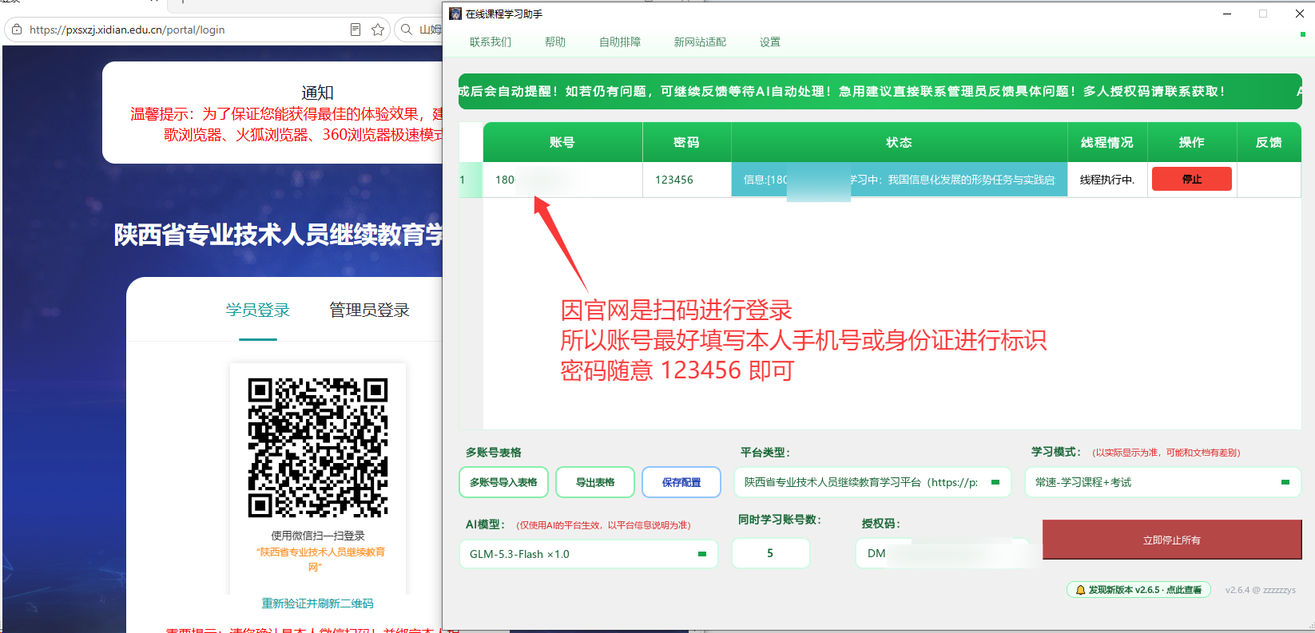
Task: Open the 新网站适配 menu
Action: (x=700, y=42)
